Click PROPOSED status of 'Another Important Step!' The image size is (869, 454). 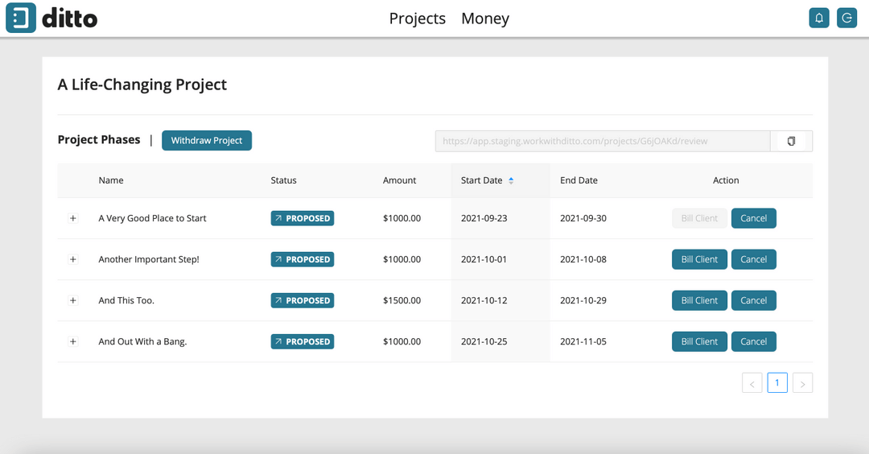302,259
